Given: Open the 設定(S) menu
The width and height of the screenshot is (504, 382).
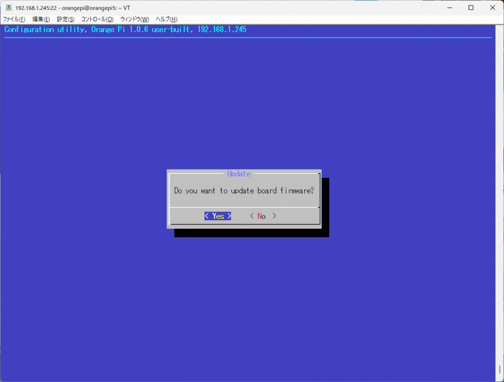Looking at the screenshot, I should click(65, 19).
